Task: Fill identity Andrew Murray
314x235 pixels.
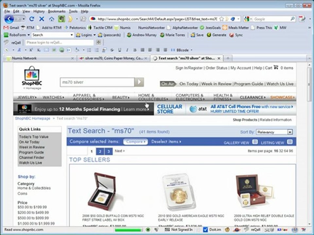Action: 142,35
